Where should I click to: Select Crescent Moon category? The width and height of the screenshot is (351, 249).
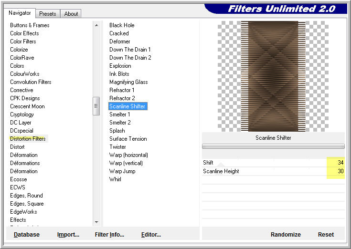[27, 106]
